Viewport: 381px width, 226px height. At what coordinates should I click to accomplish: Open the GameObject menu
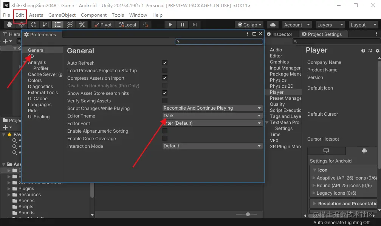pos(62,15)
